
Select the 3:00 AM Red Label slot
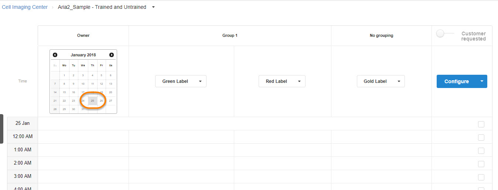[x=282, y=176]
